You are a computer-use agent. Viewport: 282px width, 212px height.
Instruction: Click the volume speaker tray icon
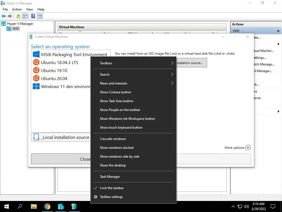click(x=246, y=206)
